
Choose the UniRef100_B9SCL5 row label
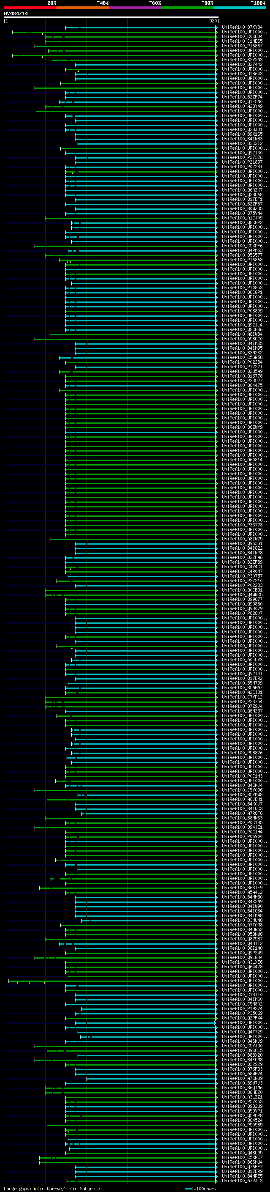242,1050
